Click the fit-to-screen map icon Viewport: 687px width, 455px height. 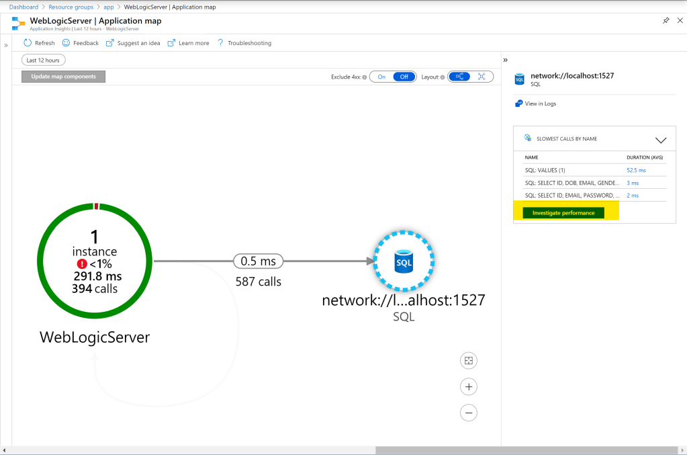click(469, 361)
